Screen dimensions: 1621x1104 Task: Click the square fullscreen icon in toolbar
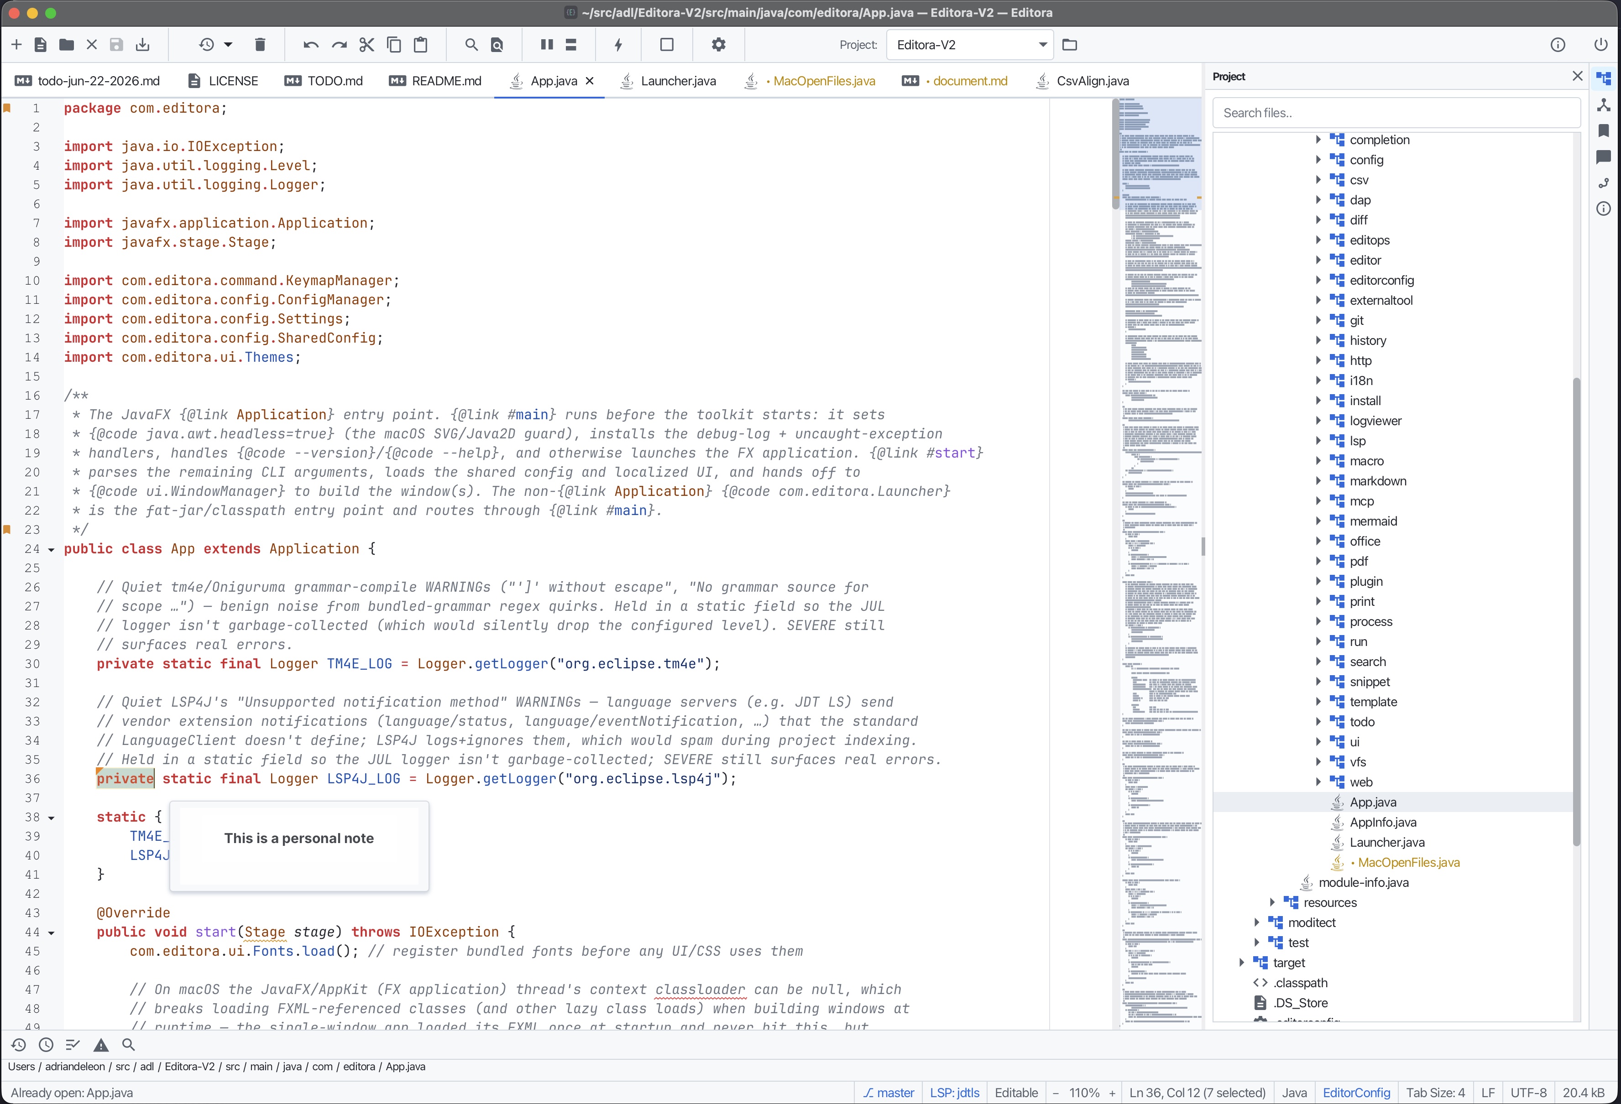pyautogui.click(x=667, y=45)
